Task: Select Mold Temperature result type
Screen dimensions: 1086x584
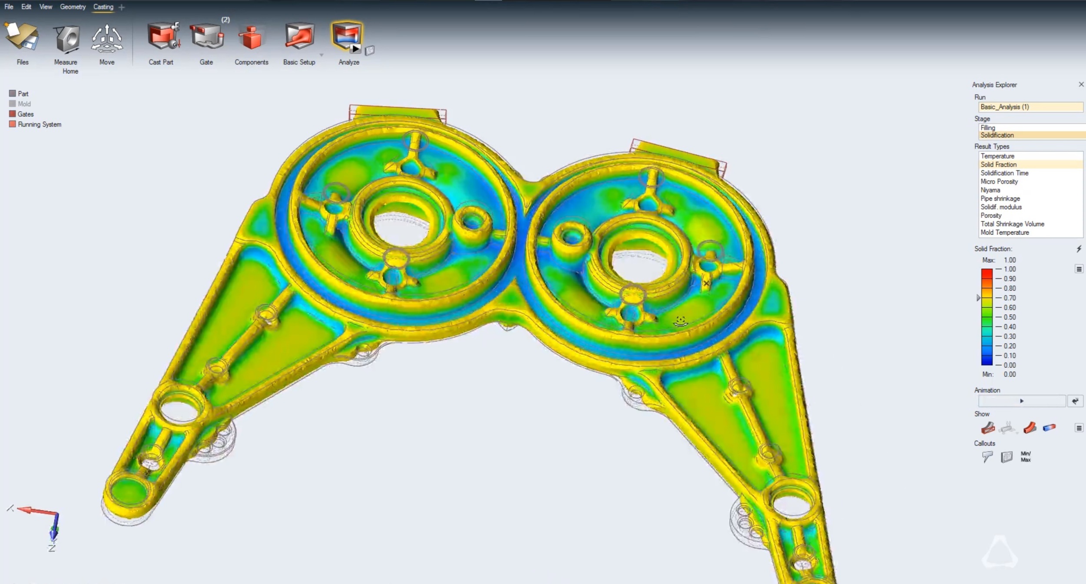Action: (x=1030, y=232)
